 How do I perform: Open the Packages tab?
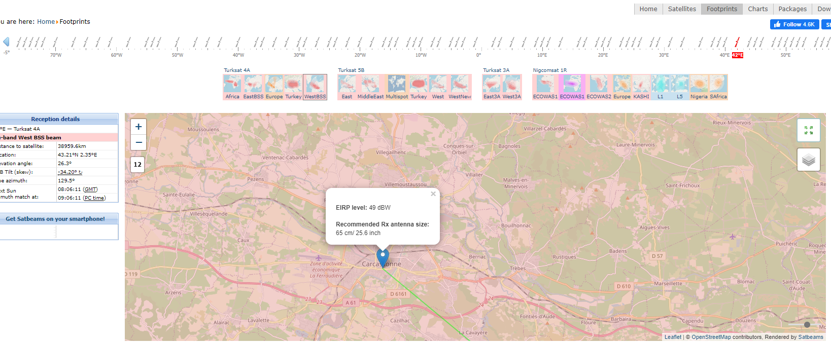[x=792, y=9]
